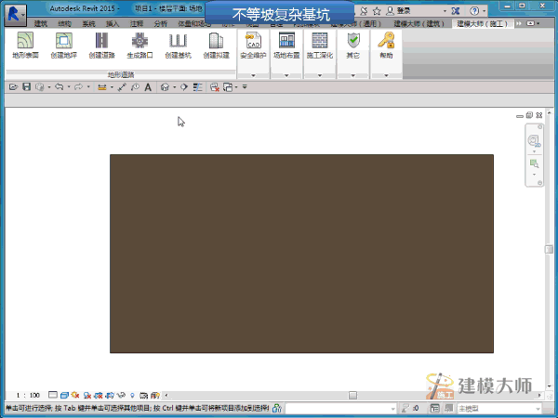Click the 场地布置 site layout icon

(x=286, y=46)
